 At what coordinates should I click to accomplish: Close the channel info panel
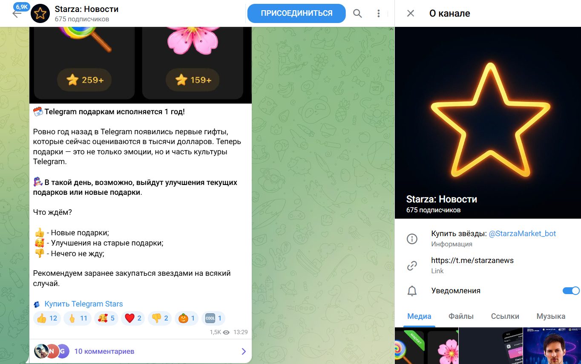pos(411,14)
